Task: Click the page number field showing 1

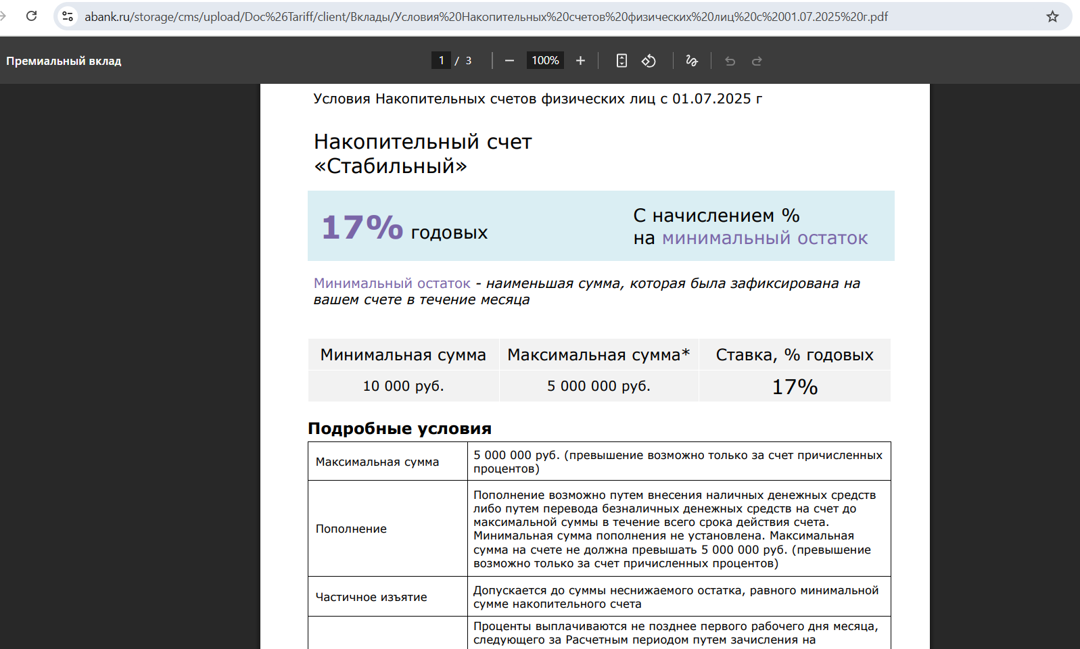Action: [441, 60]
